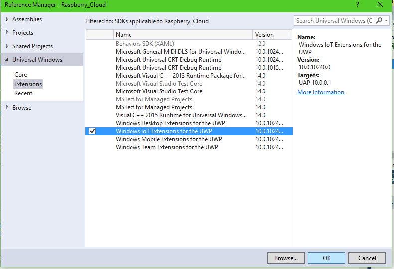Click the help question mark icon
This screenshot has width=394, height=269.
click(357, 5)
